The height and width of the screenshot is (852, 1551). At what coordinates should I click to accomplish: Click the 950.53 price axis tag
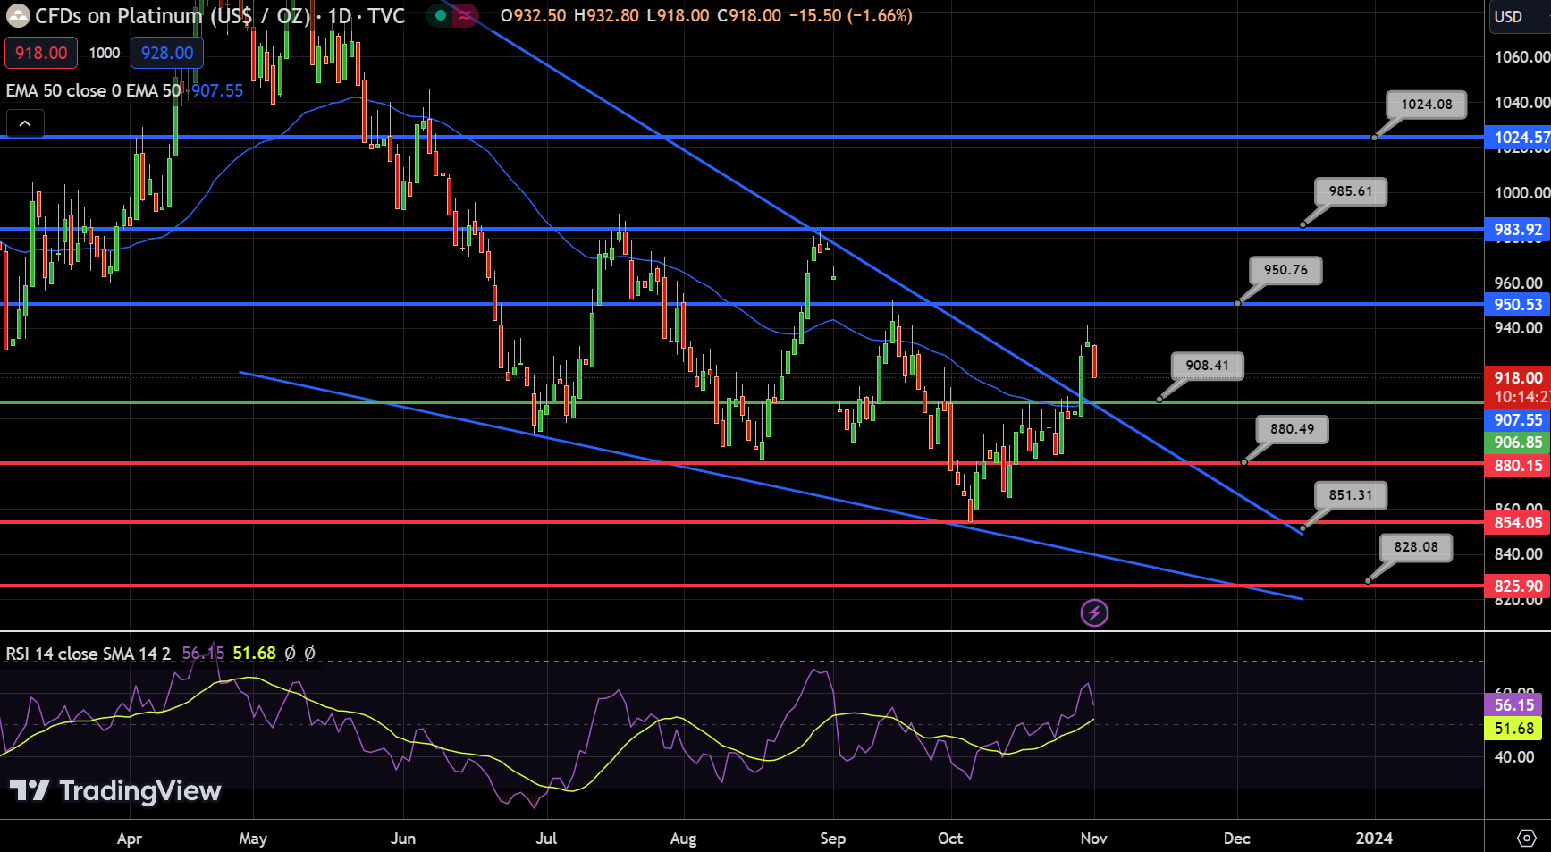click(1518, 304)
